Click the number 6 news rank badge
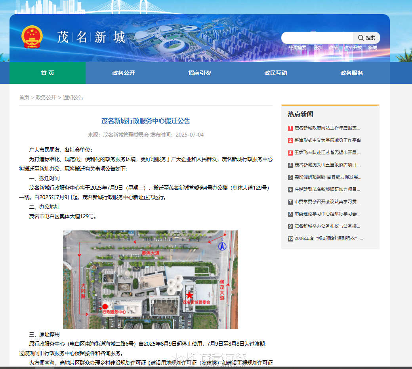 (x=290, y=190)
